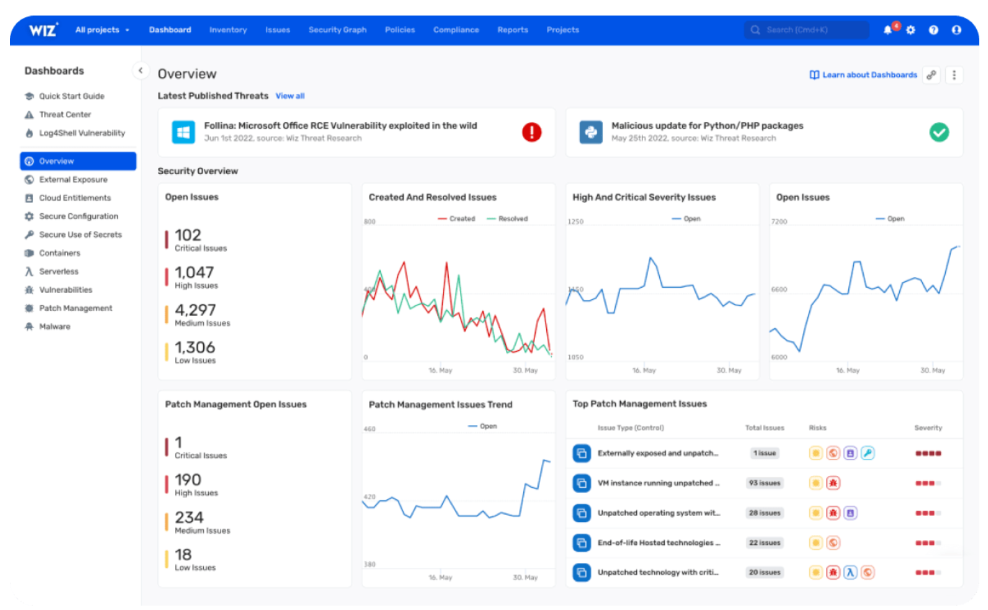Open the Compliance menu item
This screenshot has height=610, width=988.
[x=456, y=30]
